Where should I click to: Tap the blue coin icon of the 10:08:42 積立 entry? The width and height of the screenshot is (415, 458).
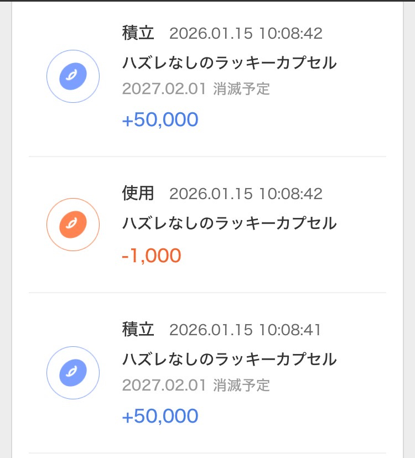(x=72, y=76)
